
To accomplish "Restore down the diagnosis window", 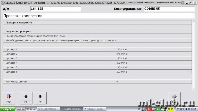I will (x=190, y=2).
